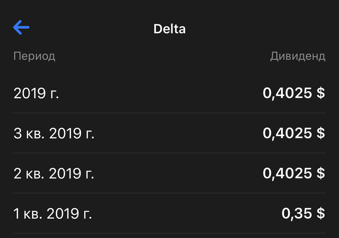Tap the dollar sign on the top dividend
339x238 pixels.
321,93
